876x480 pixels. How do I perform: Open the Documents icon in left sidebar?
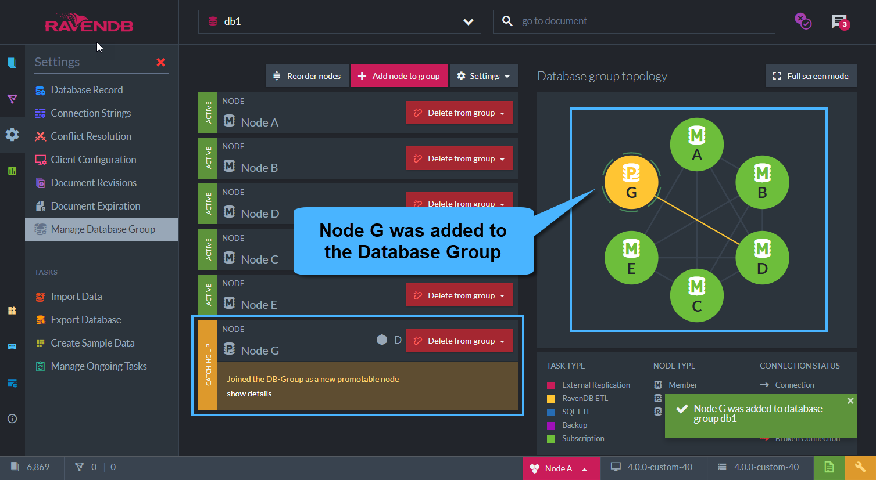tap(12, 63)
